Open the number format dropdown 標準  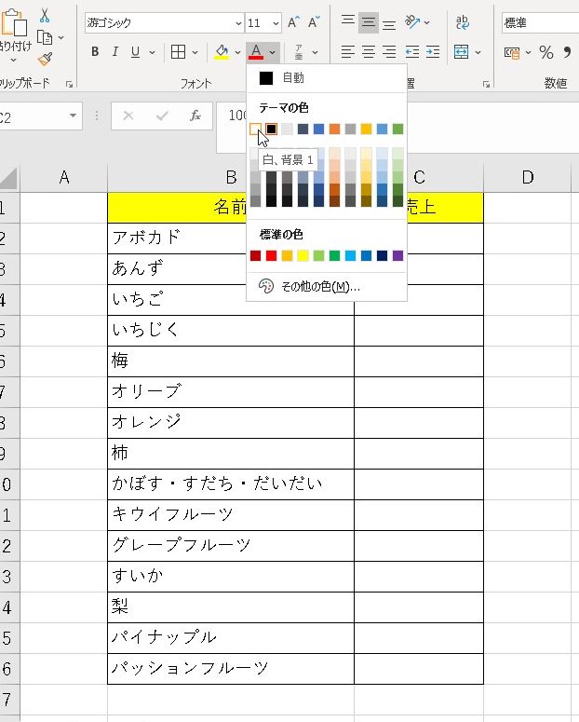tap(540, 22)
